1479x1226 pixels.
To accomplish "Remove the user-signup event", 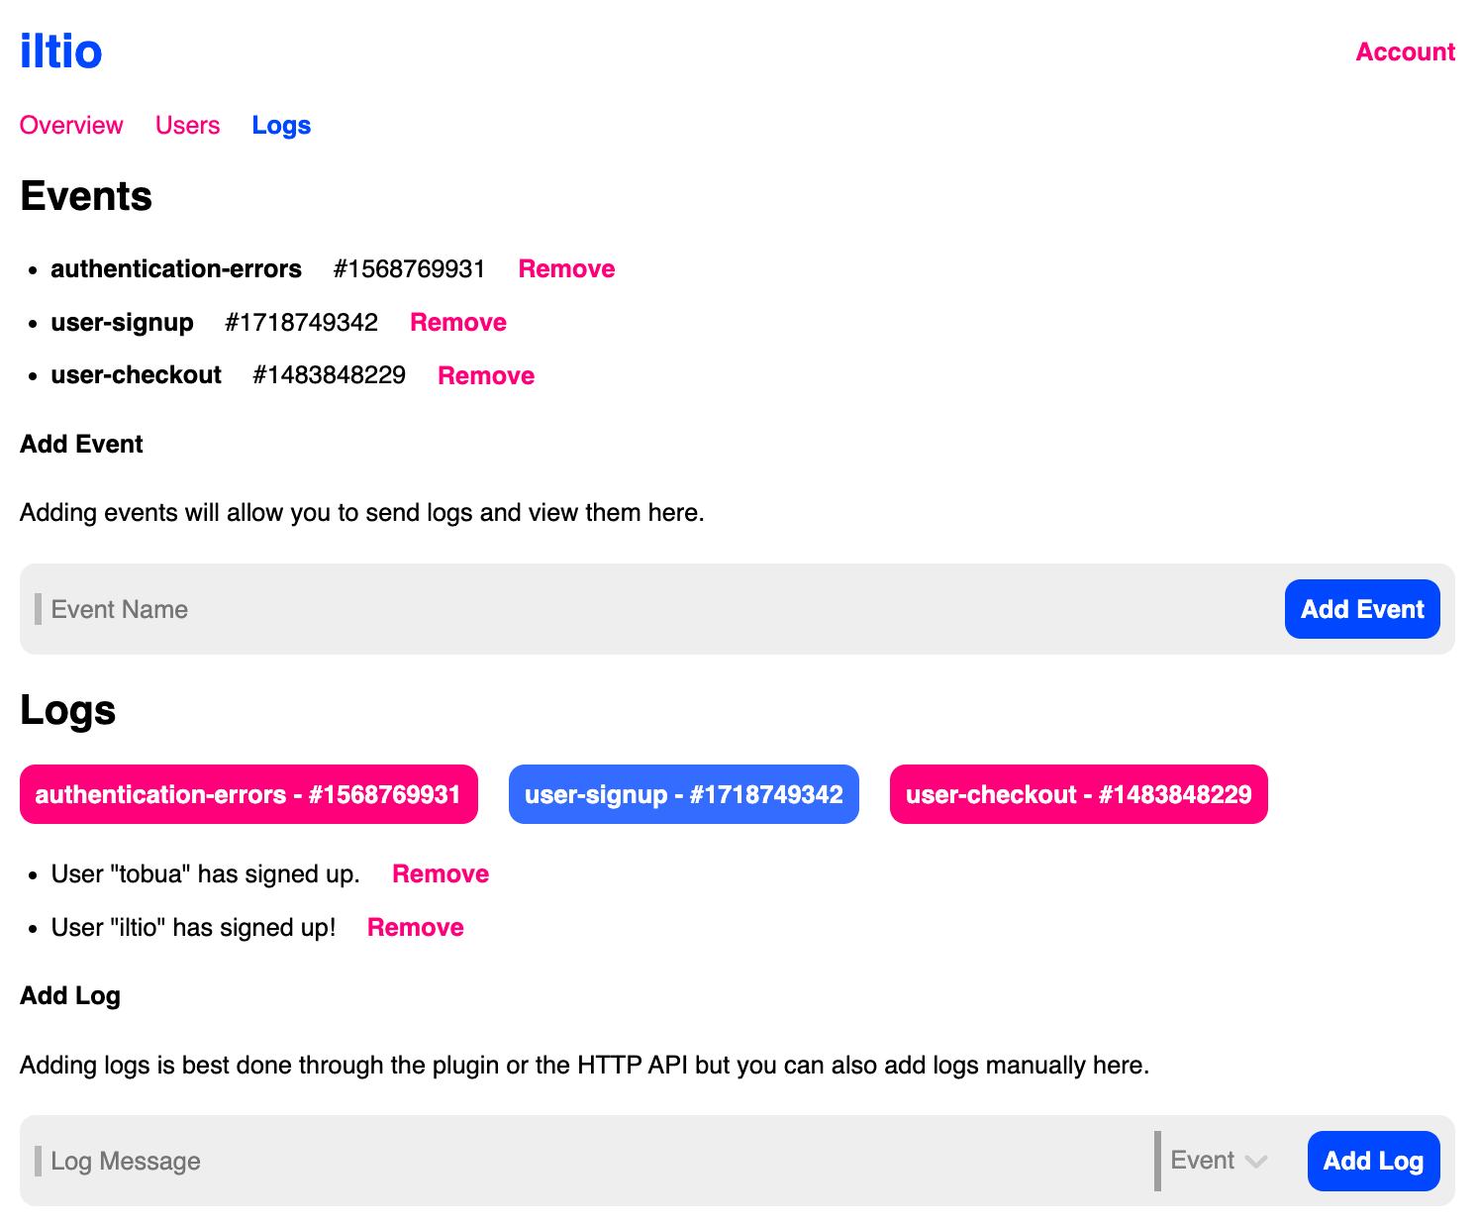I will point(457,322).
